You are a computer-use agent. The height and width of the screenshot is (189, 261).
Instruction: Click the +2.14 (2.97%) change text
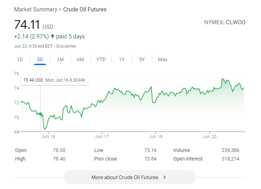click(x=32, y=36)
